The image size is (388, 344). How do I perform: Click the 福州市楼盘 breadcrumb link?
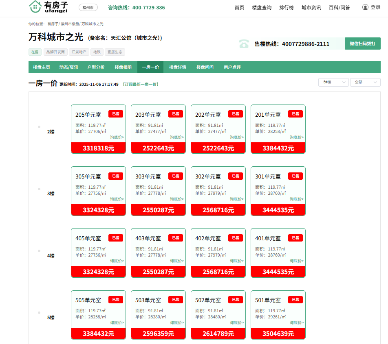click(x=70, y=24)
